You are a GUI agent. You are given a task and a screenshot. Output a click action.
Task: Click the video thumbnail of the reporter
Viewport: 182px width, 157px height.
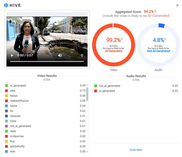click(x=47, y=42)
